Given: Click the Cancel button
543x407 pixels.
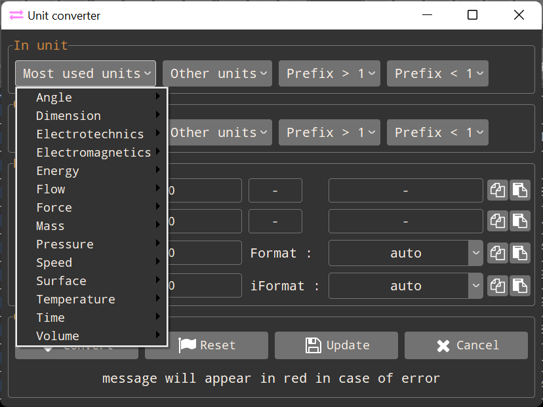Looking at the screenshot, I should [466, 345].
